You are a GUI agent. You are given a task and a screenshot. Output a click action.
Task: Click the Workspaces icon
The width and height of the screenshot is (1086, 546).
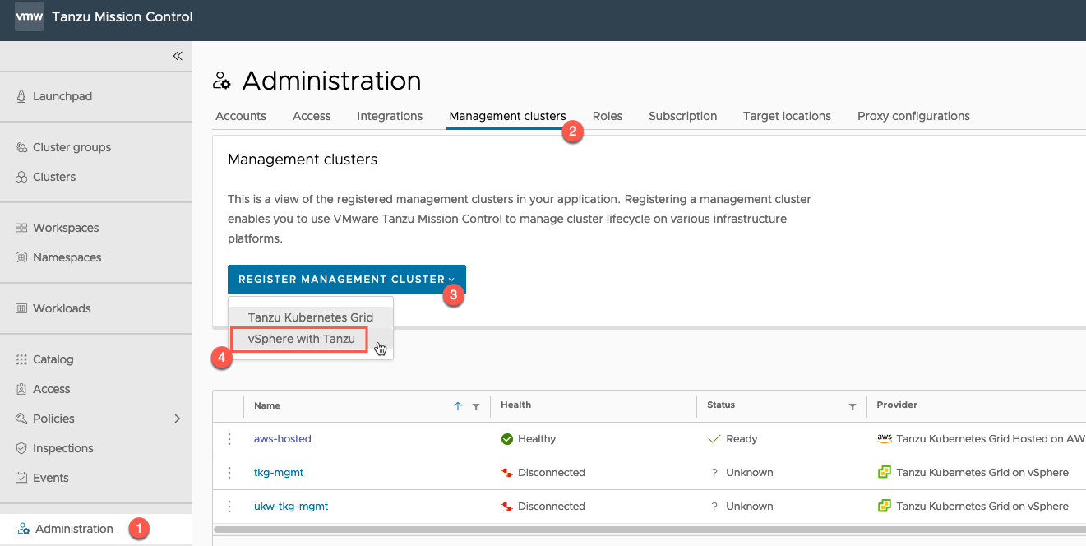(21, 228)
